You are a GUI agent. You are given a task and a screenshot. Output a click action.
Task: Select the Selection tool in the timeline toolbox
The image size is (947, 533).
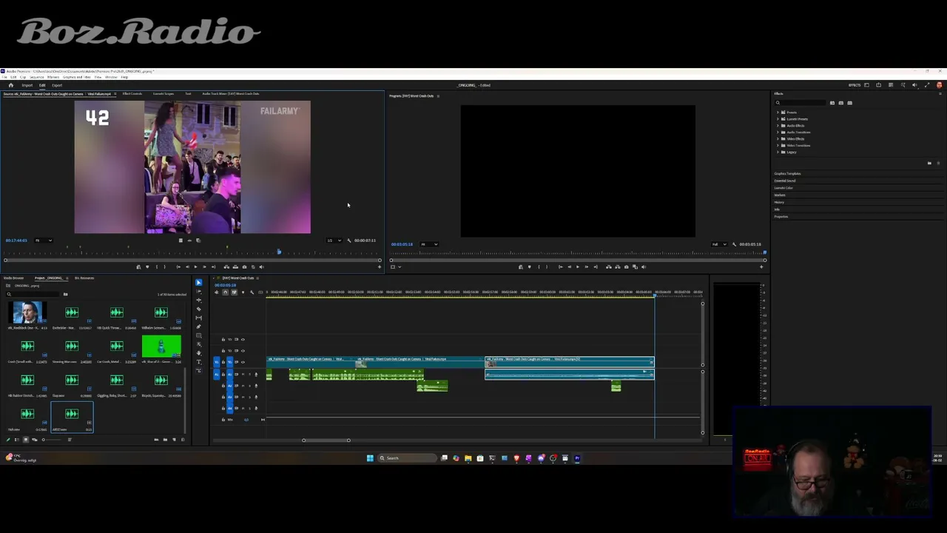coord(198,283)
